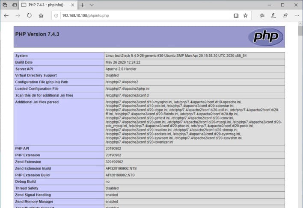Open Settings and more ellipsis menu
Viewport: 303px width, 208px height.
pyautogui.click(x=297, y=15)
